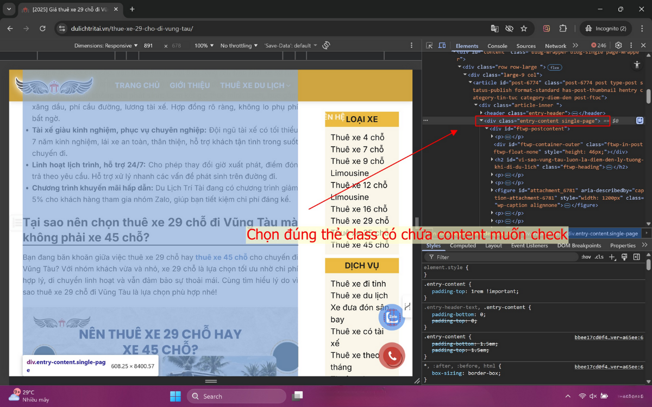Open the Dimensions: Responsive dropdown
The width and height of the screenshot is (652, 407).
tap(105, 46)
